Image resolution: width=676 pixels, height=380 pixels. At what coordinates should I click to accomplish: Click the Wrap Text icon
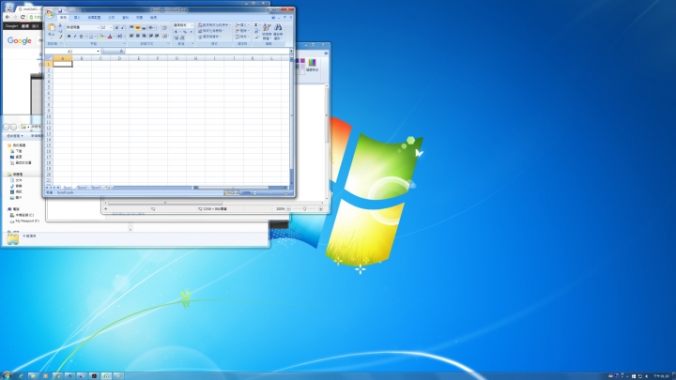pos(164,27)
